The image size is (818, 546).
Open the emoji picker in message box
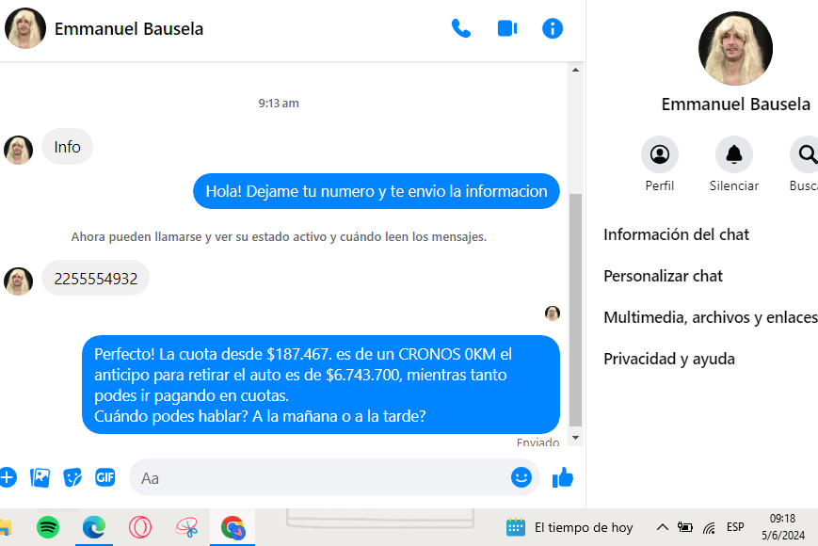521,477
